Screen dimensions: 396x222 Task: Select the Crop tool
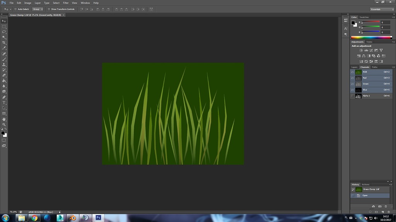[4, 42]
